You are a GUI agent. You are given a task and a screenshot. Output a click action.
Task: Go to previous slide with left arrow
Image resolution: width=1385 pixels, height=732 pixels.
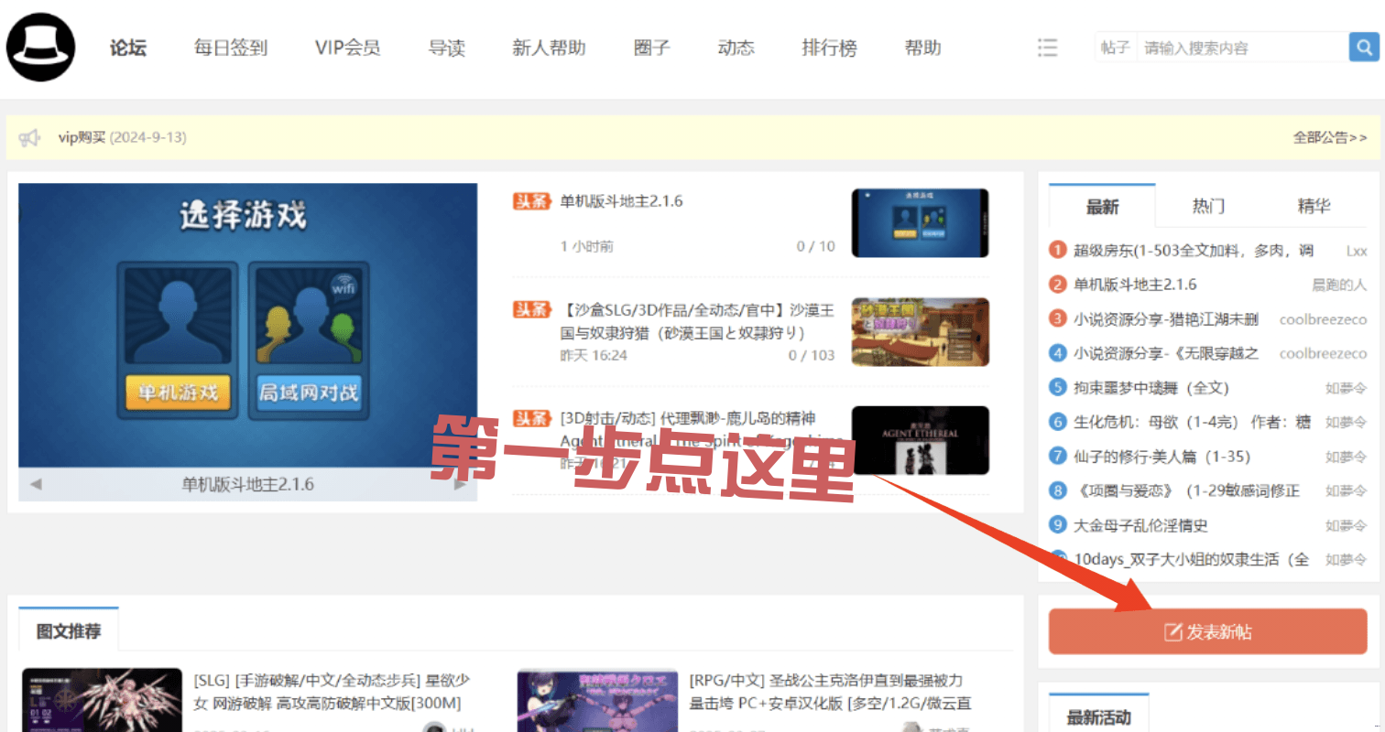coord(36,484)
